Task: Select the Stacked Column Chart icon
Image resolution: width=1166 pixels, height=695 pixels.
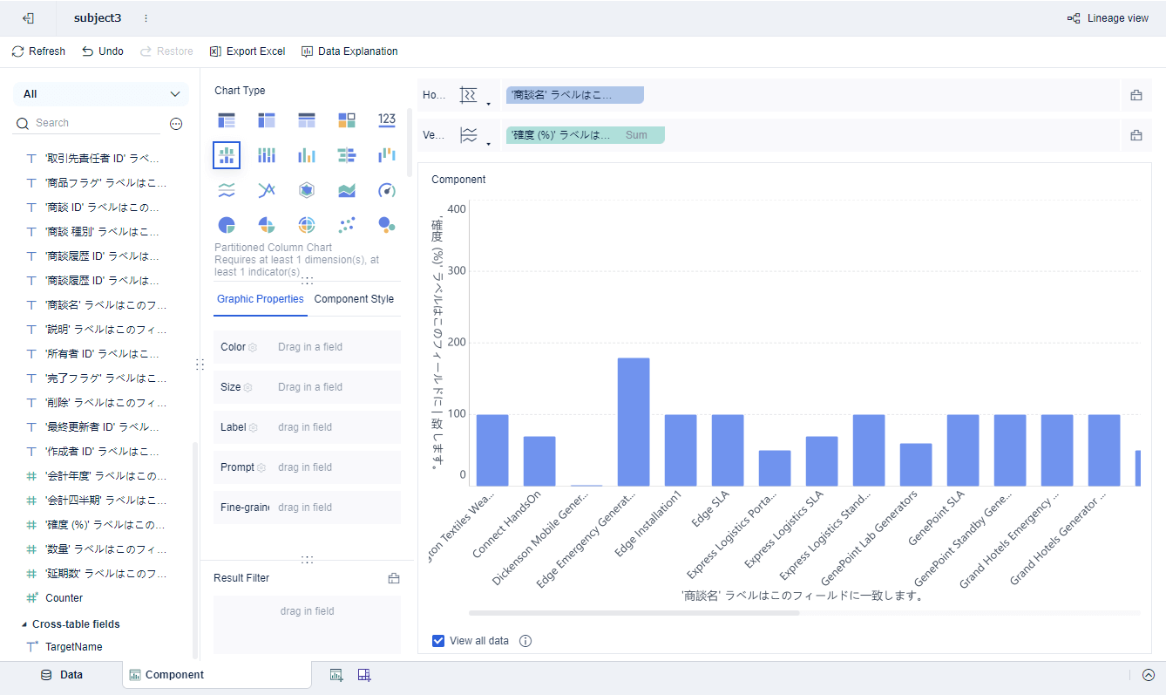Action: pos(267,155)
